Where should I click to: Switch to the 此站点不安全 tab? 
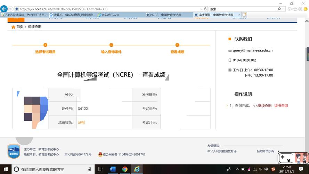[x=121, y=15]
